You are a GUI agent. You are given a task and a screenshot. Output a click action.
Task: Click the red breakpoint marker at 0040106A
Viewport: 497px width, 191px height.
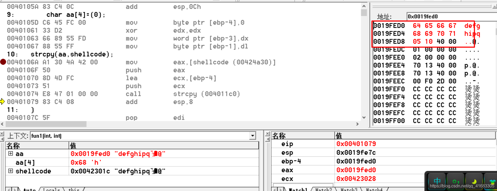pos(3,62)
